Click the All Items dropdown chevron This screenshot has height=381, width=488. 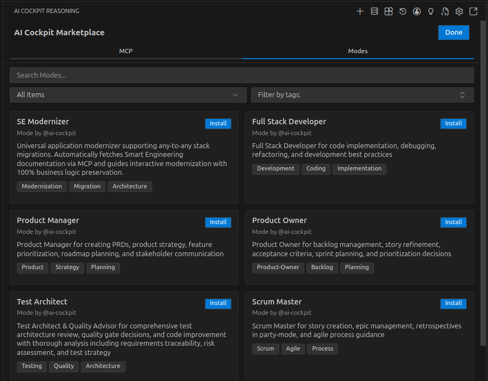pyautogui.click(x=236, y=94)
